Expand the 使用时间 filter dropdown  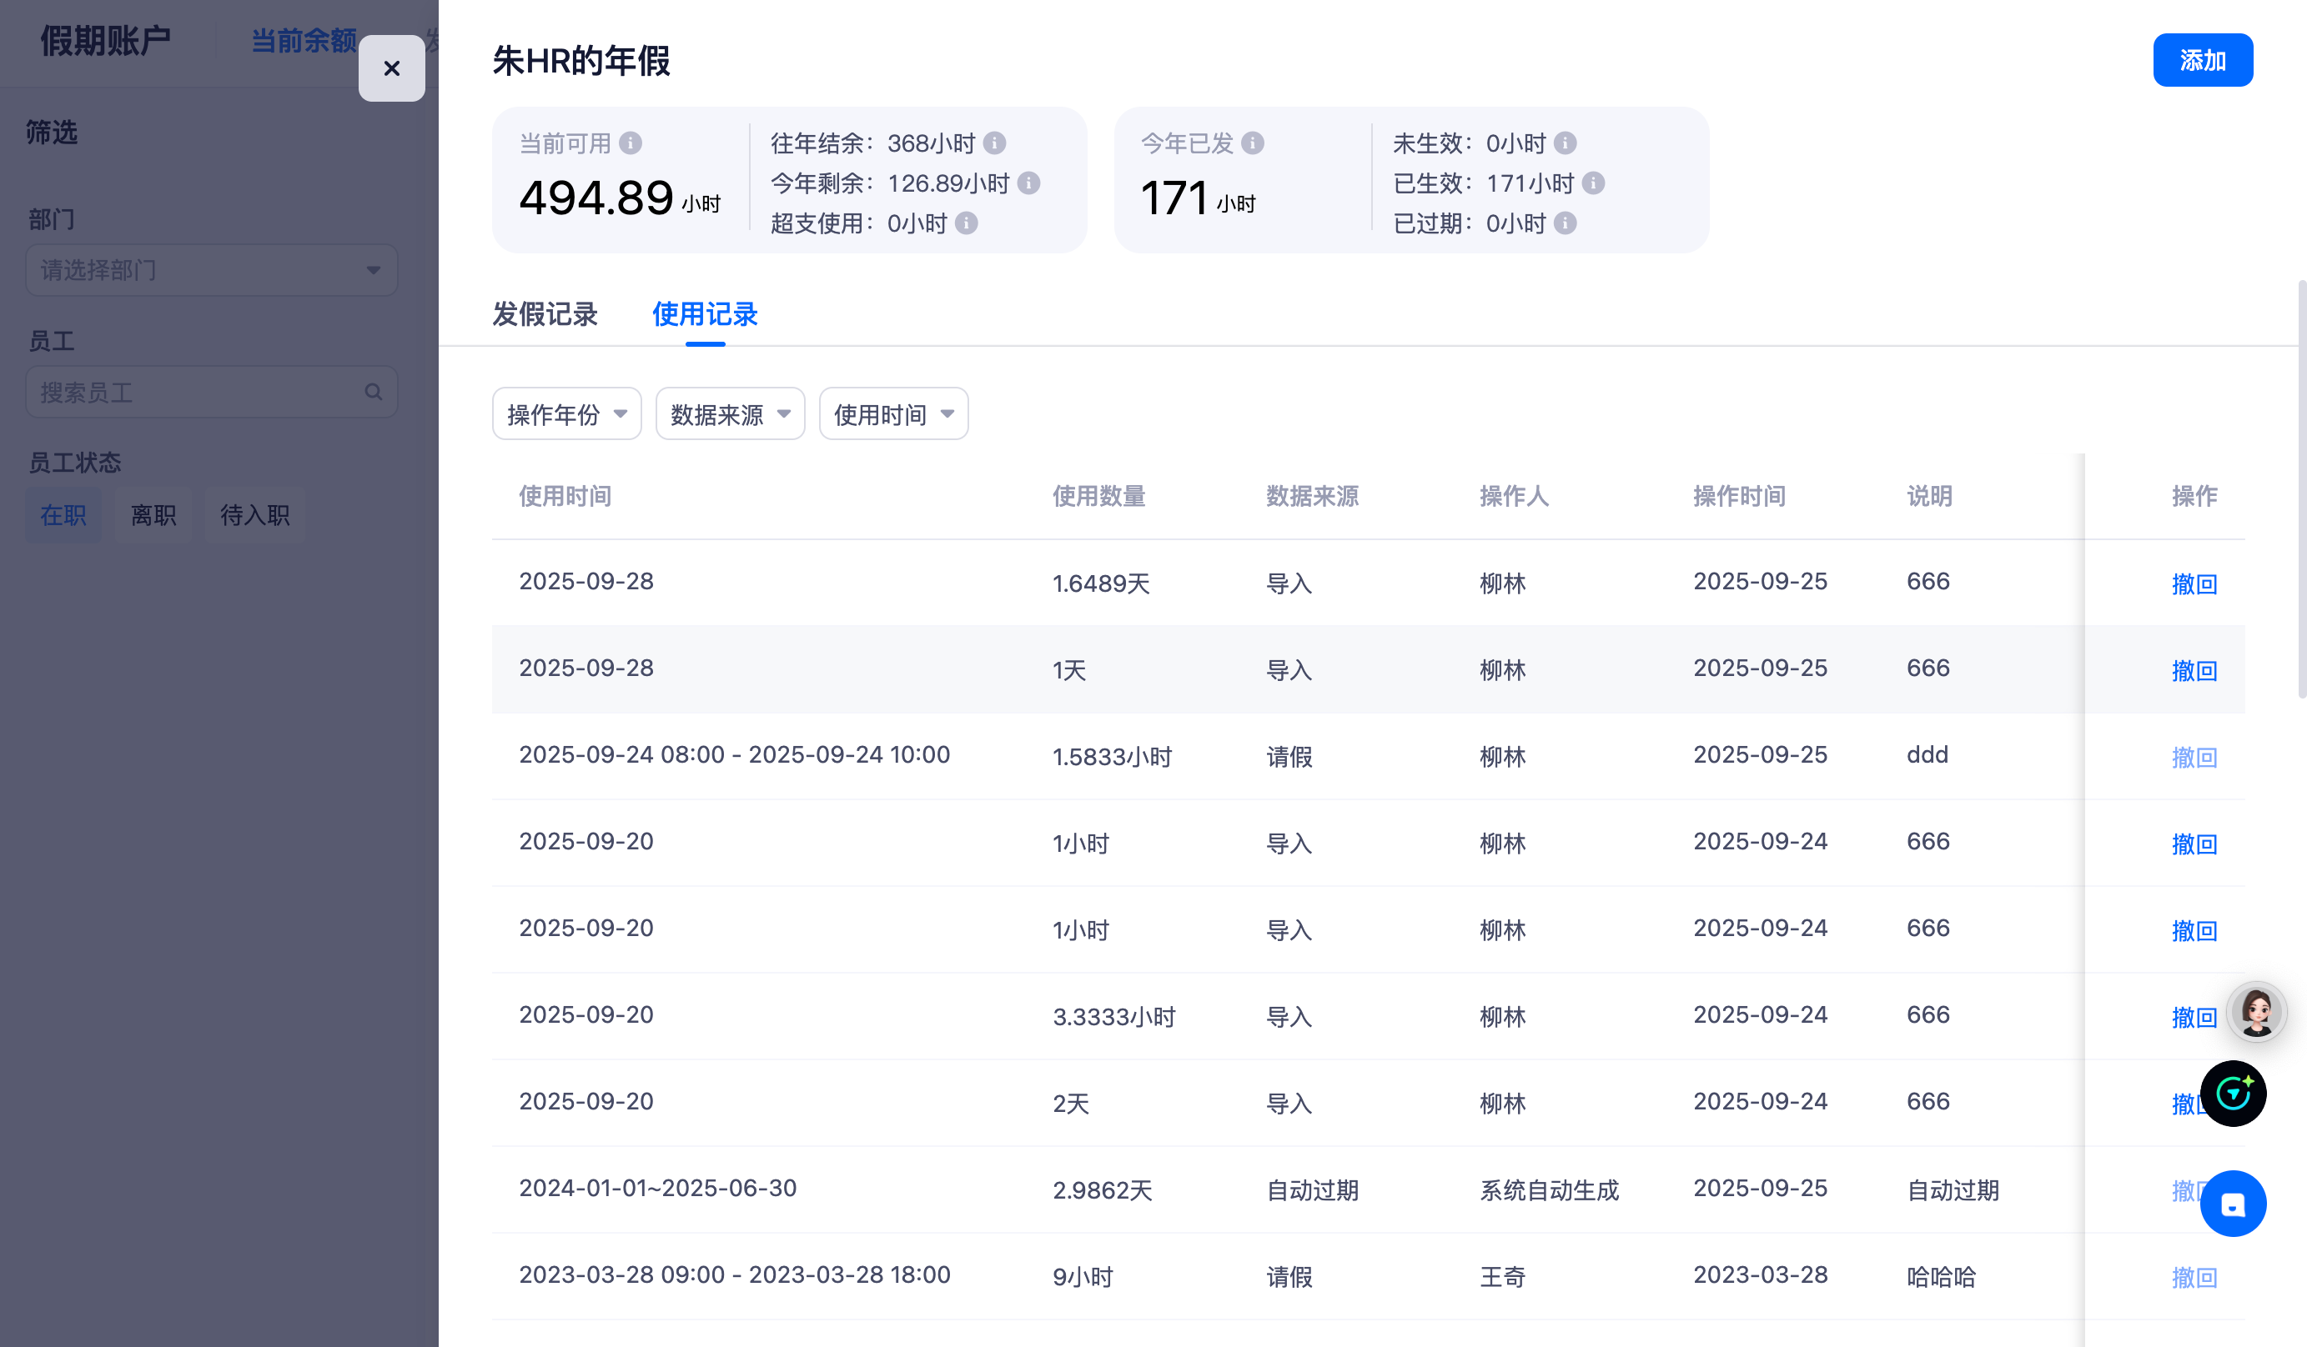893,414
